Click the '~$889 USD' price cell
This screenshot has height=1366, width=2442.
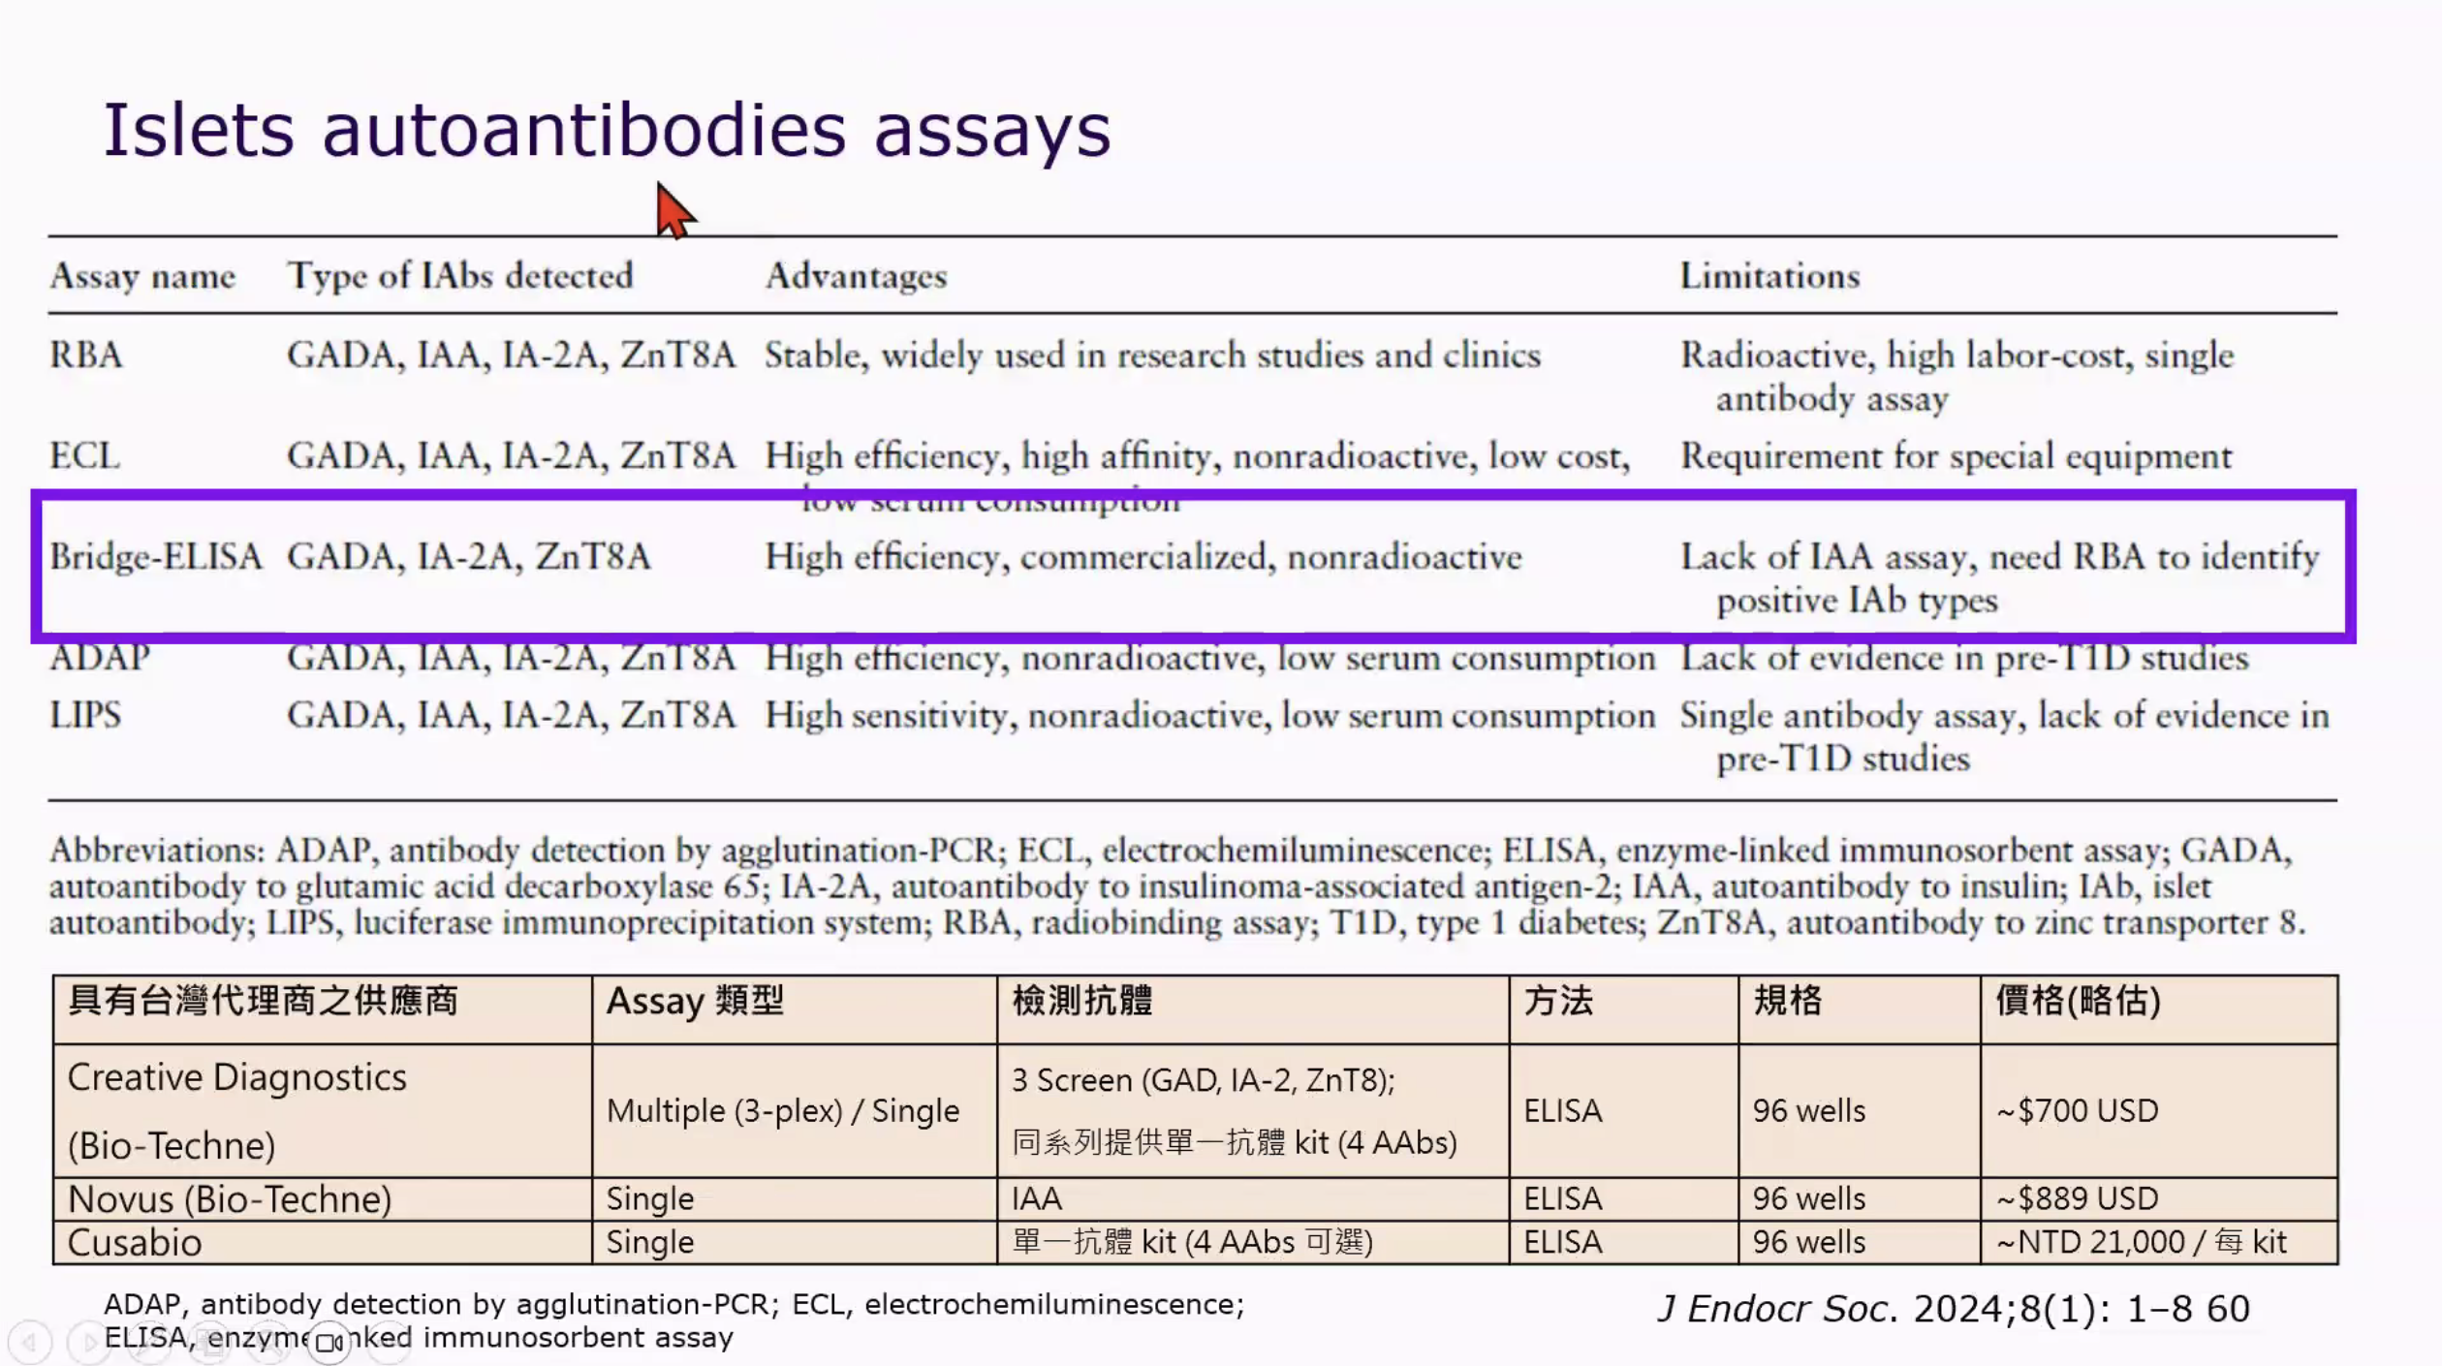(2077, 1199)
